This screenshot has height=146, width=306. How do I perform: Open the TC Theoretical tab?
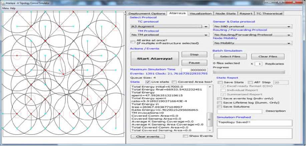269,14
